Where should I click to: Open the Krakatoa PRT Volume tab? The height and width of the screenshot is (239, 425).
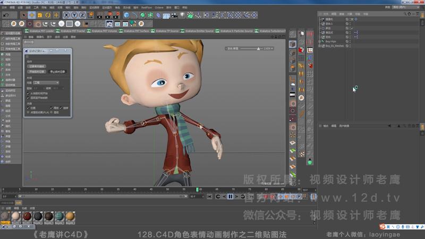pyautogui.click(x=102, y=31)
